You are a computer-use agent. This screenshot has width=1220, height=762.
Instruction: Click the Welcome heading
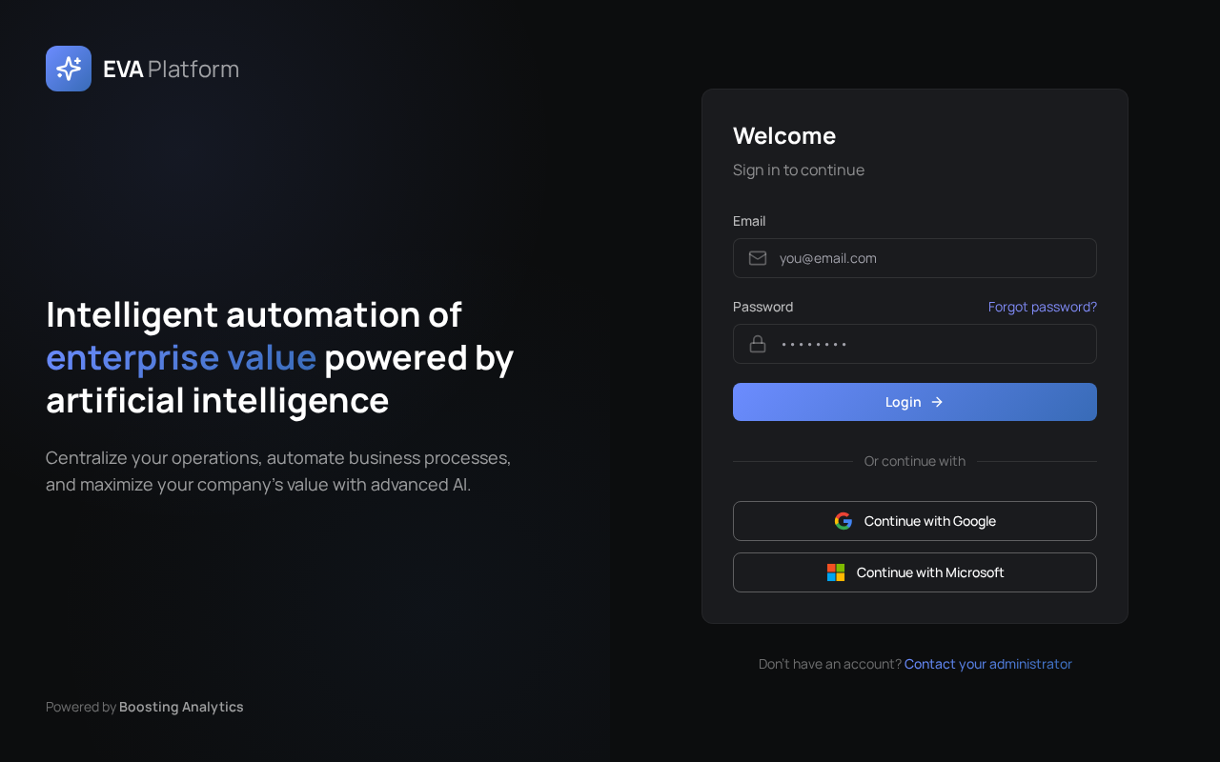coord(784,135)
